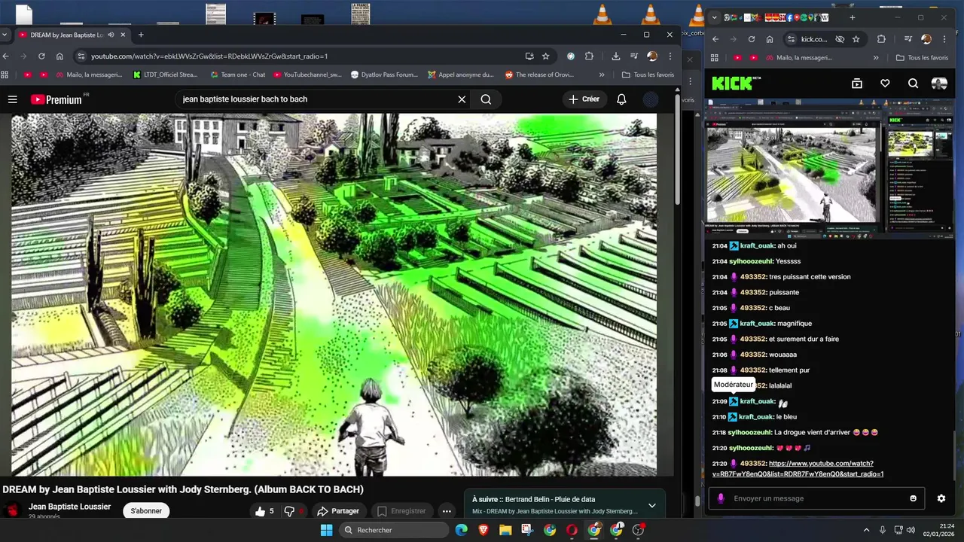
Task: Open the YouTube account avatar menu
Action: pyautogui.click(x=651, y=99)
